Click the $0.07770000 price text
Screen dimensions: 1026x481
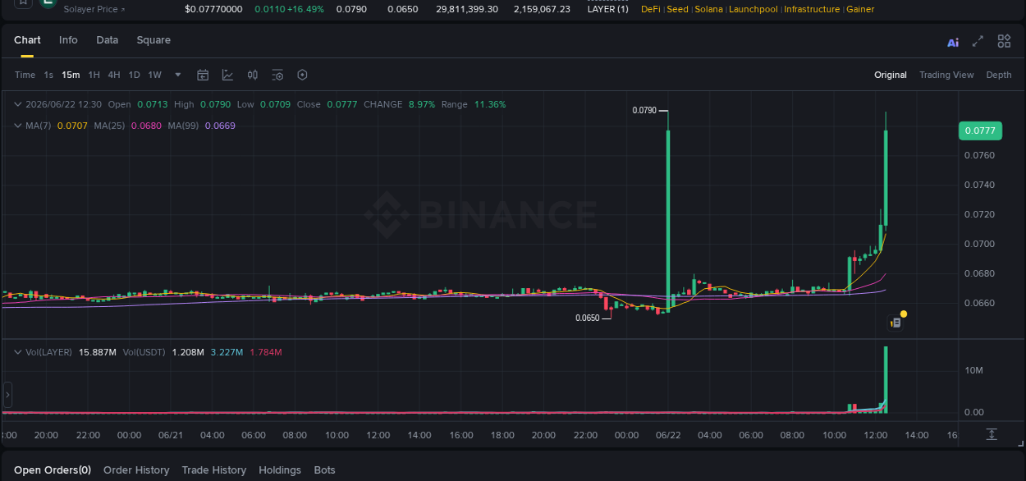pyautogui.click(x=213, y=9)
